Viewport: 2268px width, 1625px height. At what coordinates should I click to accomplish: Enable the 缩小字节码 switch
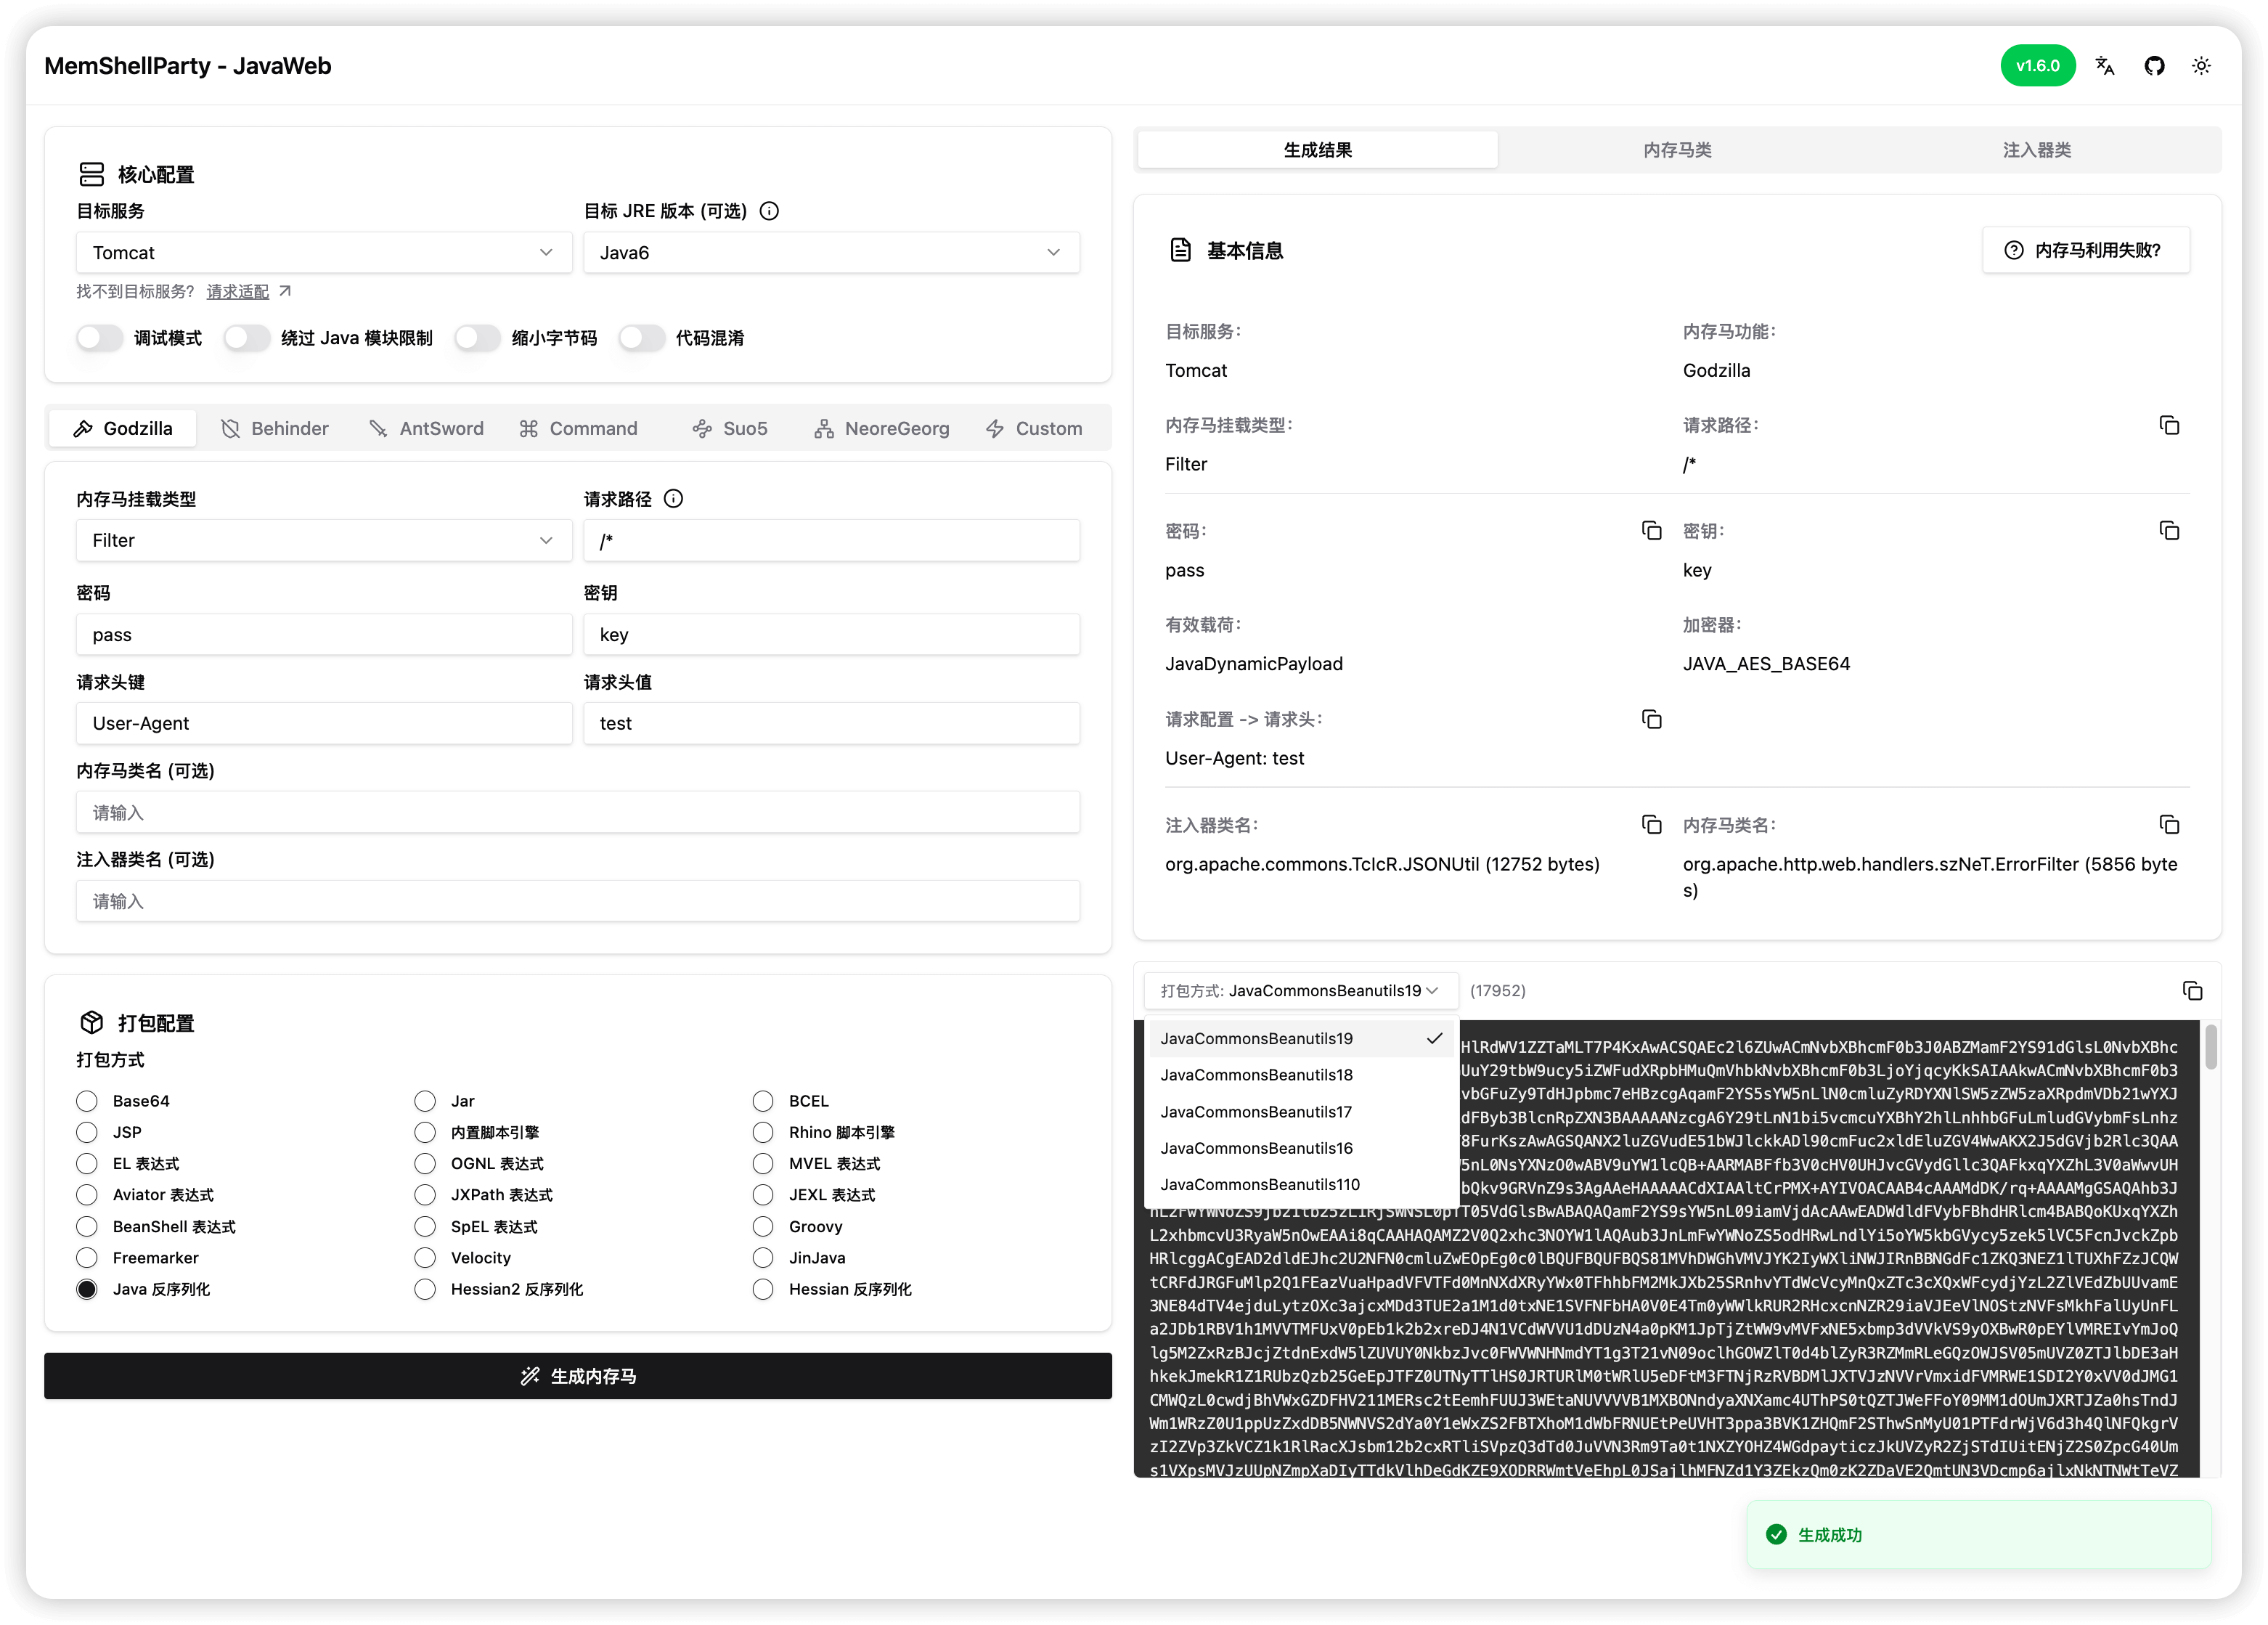pyautogui.click(x=477, y=338)
